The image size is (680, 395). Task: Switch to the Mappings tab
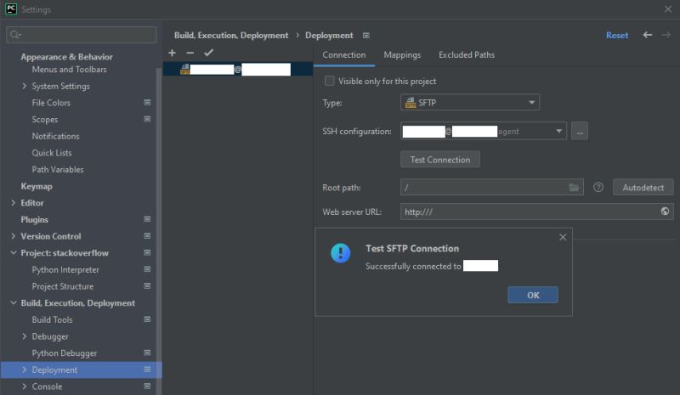402,55
